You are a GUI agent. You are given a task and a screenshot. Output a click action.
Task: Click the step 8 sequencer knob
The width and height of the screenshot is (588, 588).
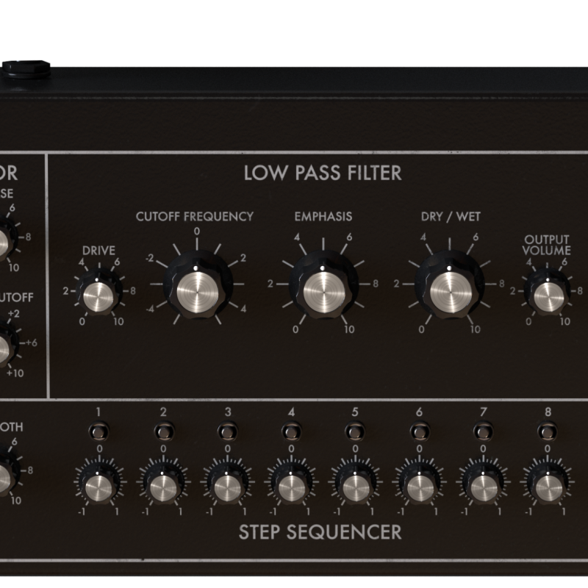[548, 485]
